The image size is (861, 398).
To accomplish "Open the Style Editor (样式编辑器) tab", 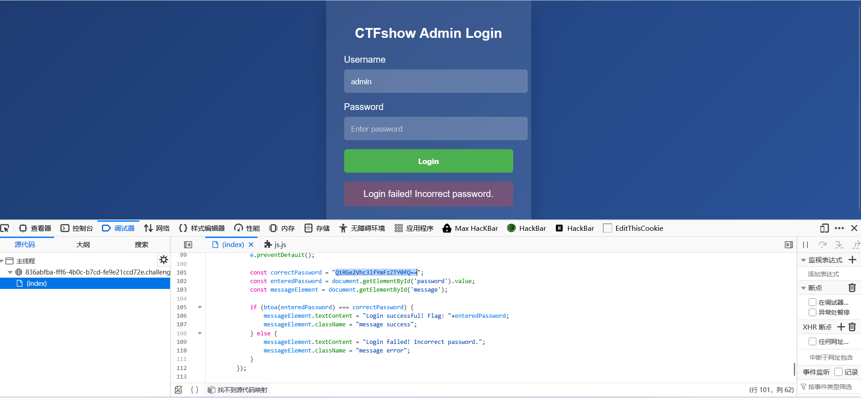I will point(202,228).
